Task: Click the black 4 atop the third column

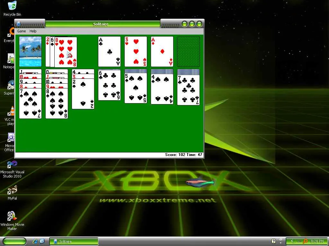Action: [83, 71]
